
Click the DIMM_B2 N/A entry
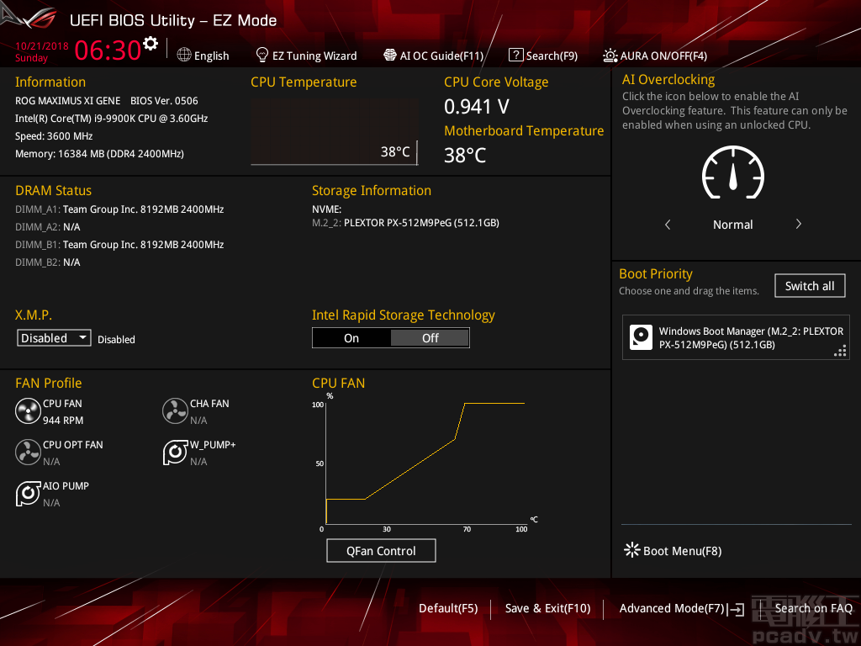point(48,262)
